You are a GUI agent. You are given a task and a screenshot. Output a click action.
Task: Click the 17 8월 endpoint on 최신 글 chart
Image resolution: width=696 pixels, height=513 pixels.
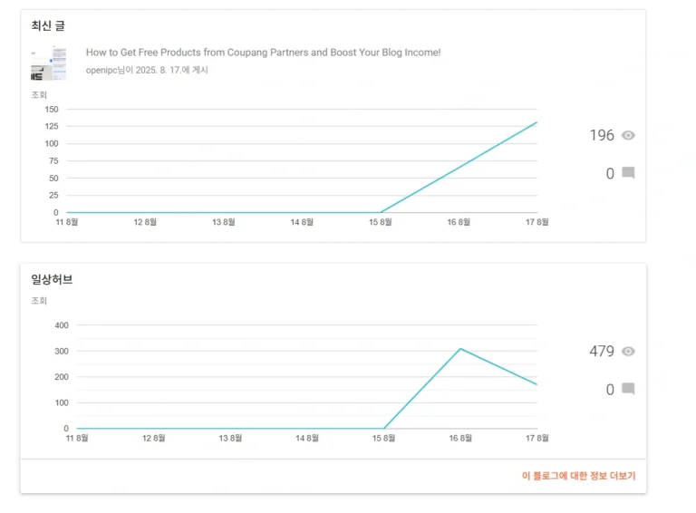point(536,122)
